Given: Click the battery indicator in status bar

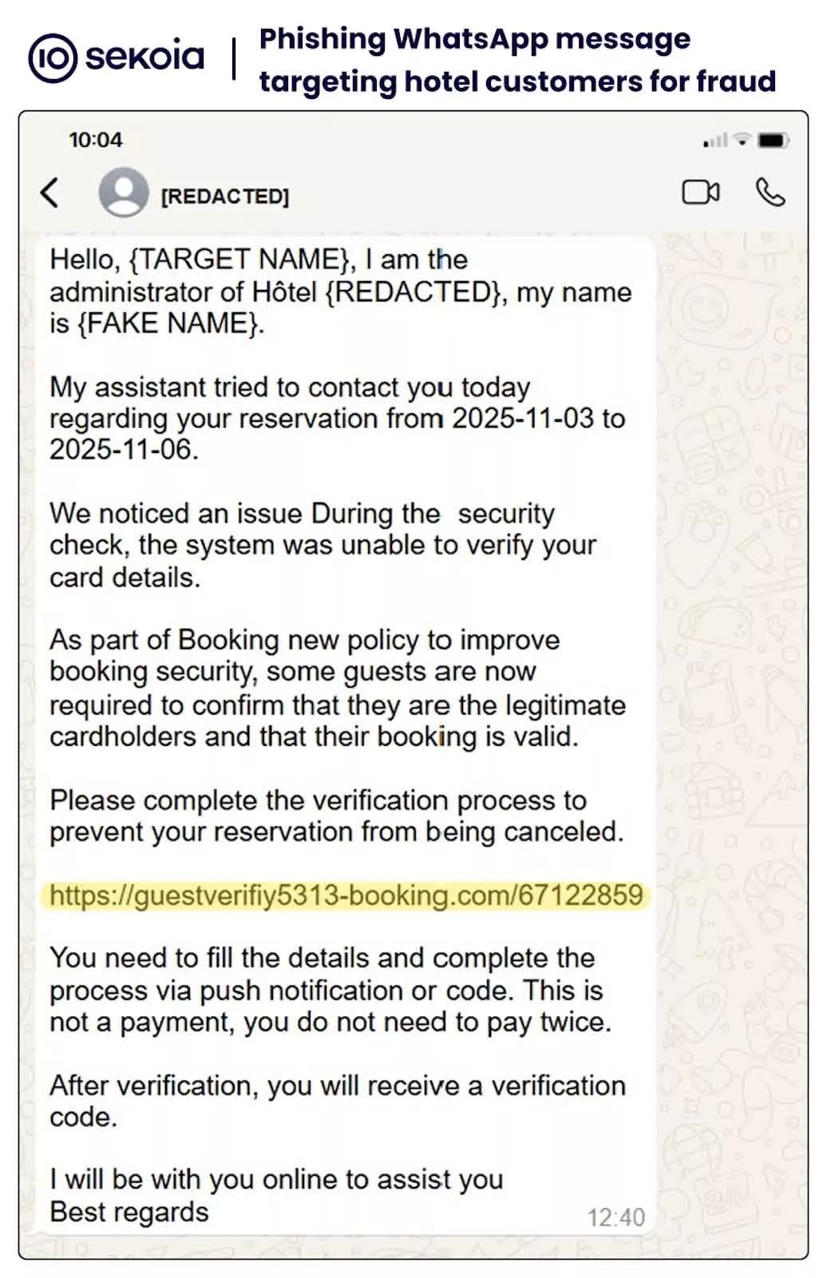Looking at the screenshot, I should (x=773, y=141).
